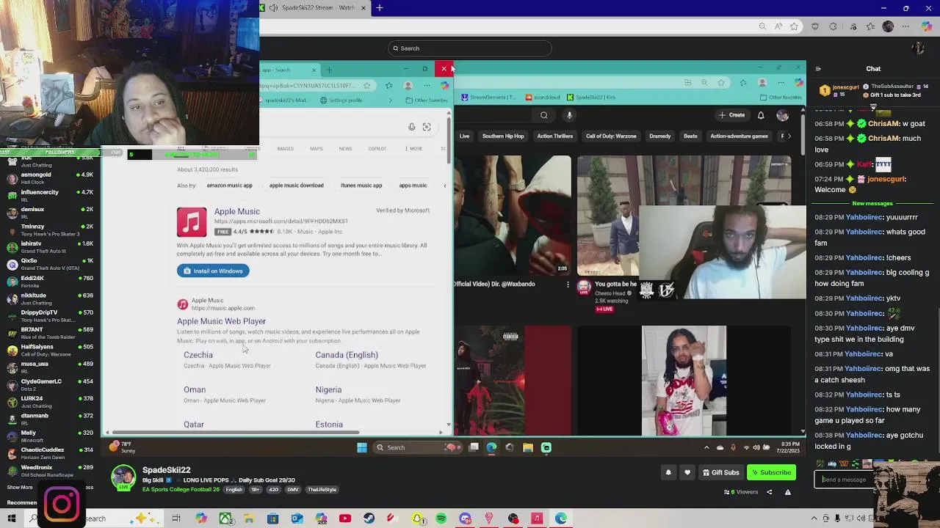Select the Southern Hip Hop filter chip

coord(503,136)
